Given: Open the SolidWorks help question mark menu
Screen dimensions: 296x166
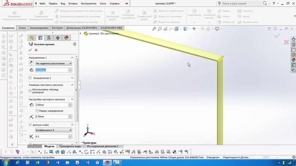Looking at the screenshot, I should [274, 3].
